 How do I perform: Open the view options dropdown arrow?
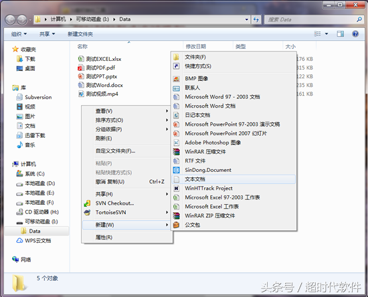click(327, 34)
